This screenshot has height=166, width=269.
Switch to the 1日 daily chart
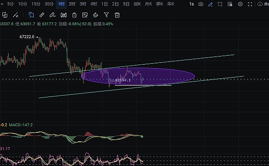(x=104, y=4)
